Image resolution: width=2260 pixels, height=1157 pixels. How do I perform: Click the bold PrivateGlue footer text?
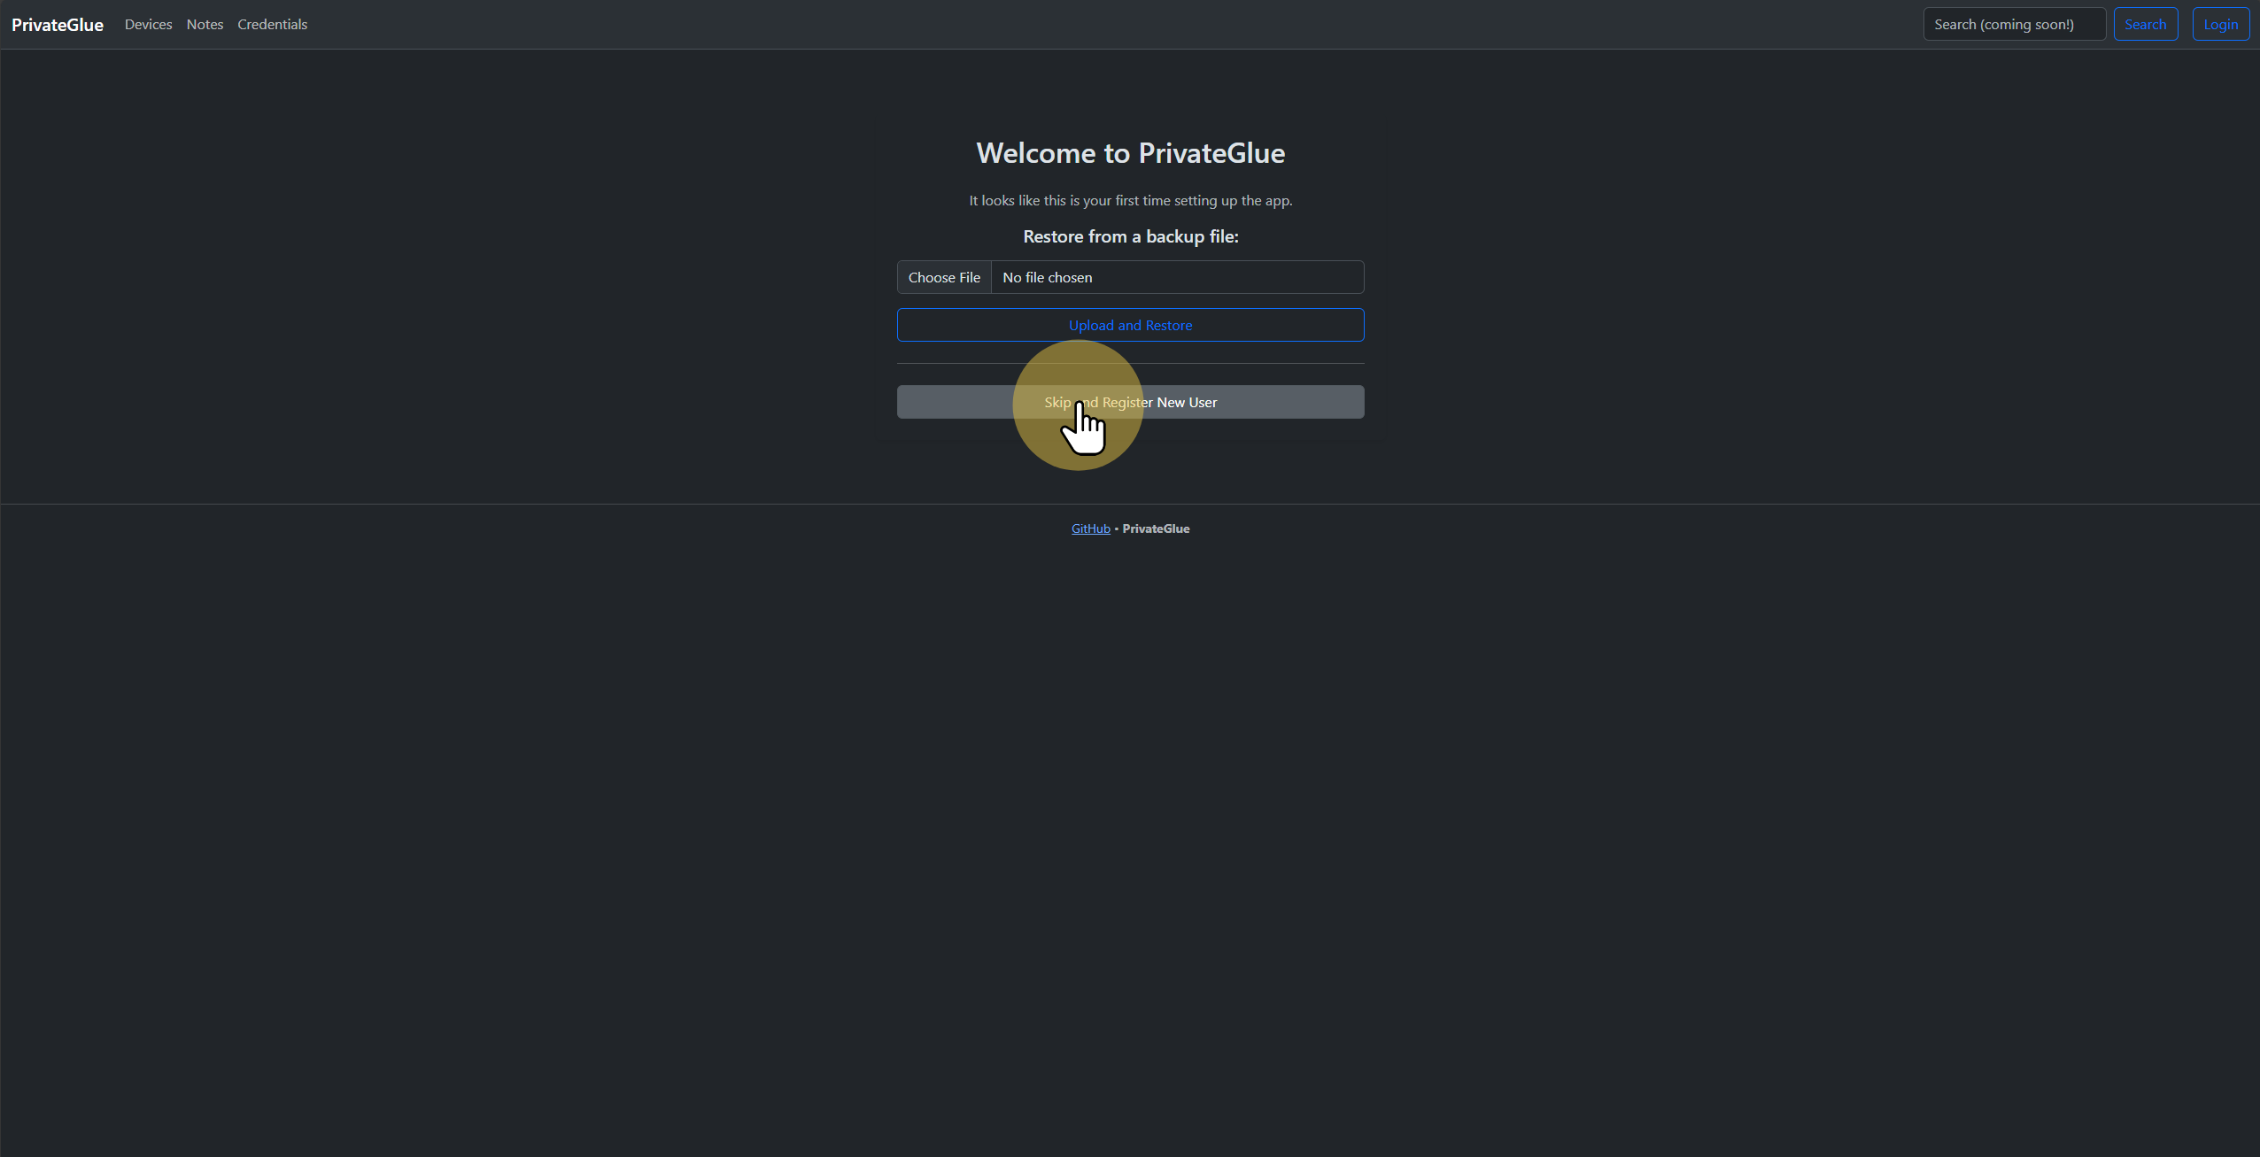(x=1156, y=528)
